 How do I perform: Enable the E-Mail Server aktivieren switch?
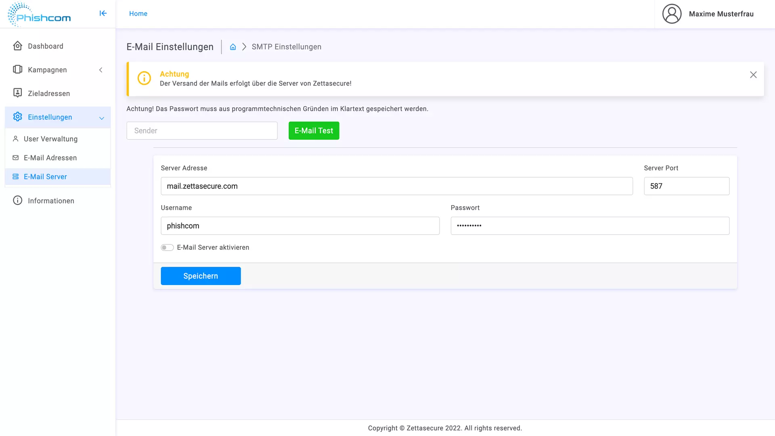[167, 247]
